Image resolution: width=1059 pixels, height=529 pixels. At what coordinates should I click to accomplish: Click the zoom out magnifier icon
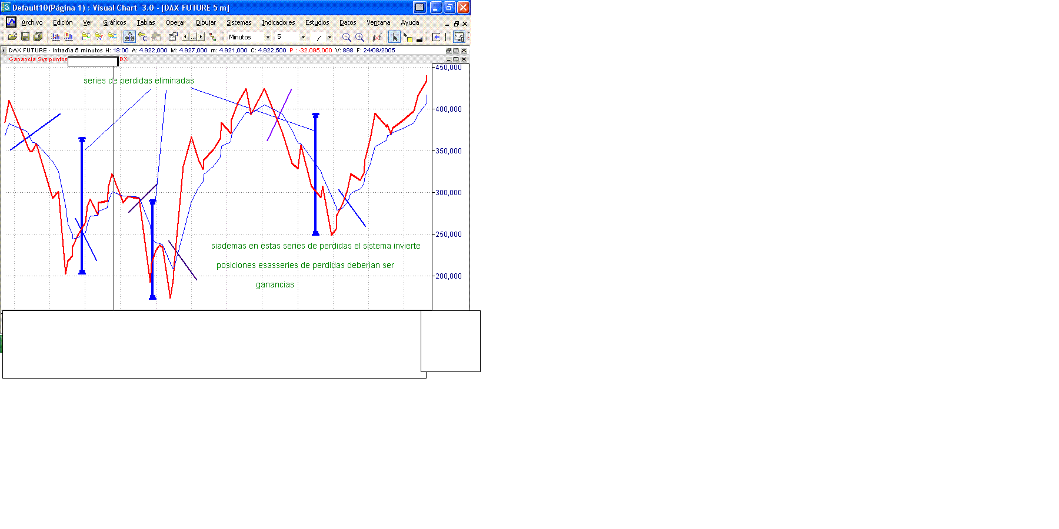(x=347, y=37)
